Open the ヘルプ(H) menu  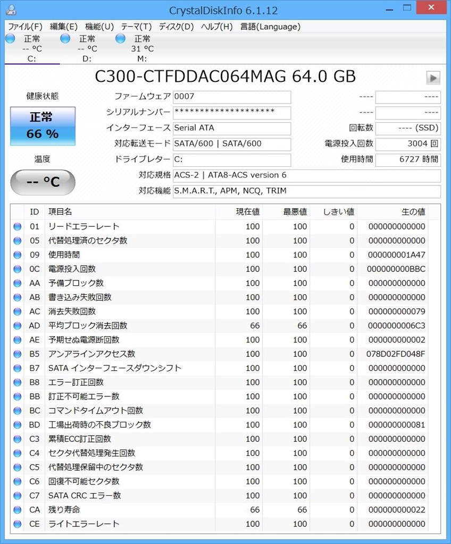(x=217, y=27)
